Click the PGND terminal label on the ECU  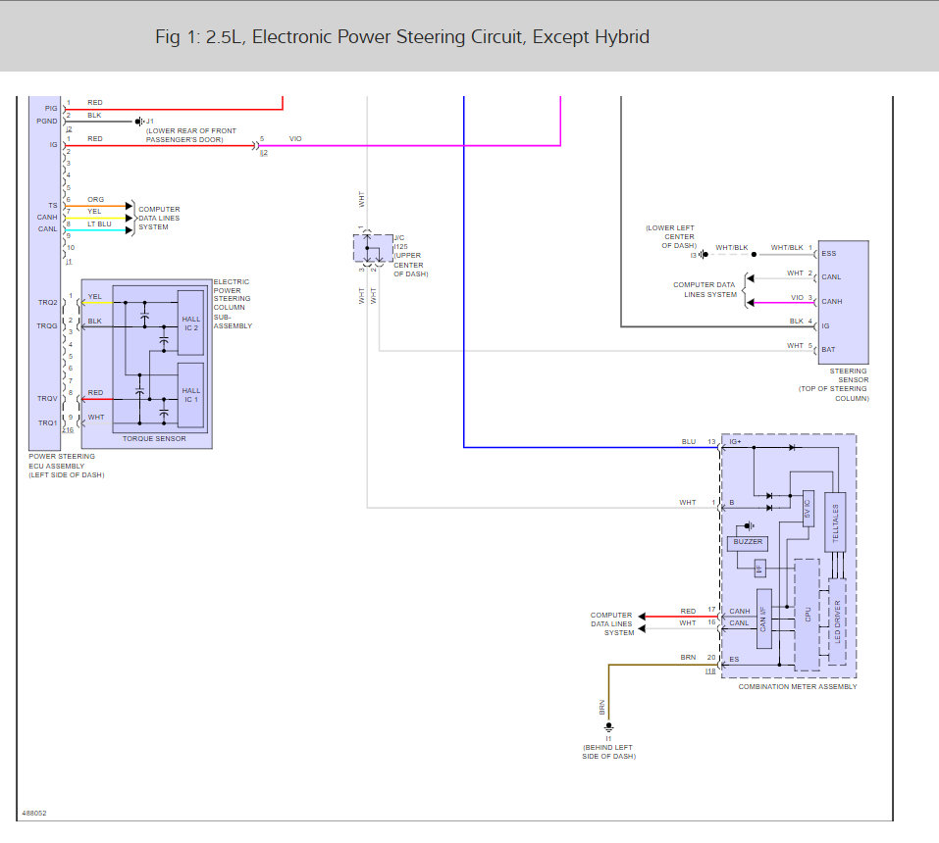coord(47,122)
